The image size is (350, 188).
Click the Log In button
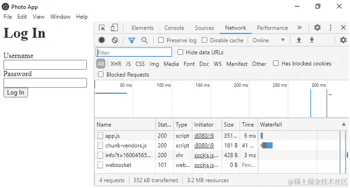pos(16,93)
